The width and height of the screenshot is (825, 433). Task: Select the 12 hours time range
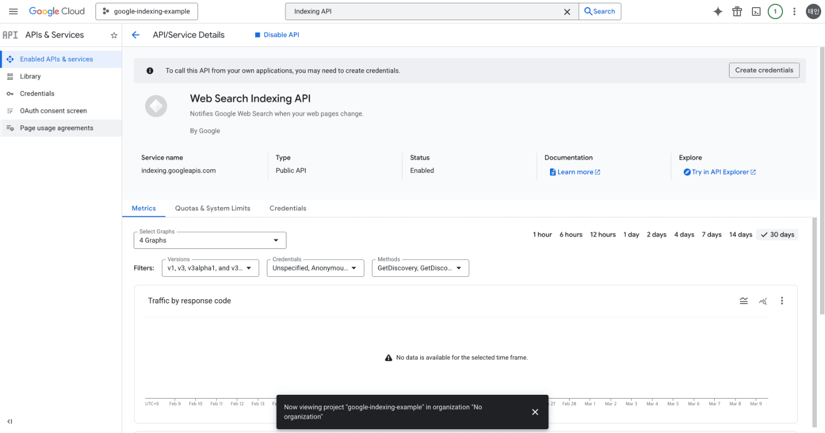(x=603, y=235)
